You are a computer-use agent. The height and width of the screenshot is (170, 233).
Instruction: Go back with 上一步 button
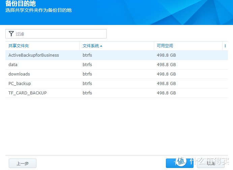23,164
